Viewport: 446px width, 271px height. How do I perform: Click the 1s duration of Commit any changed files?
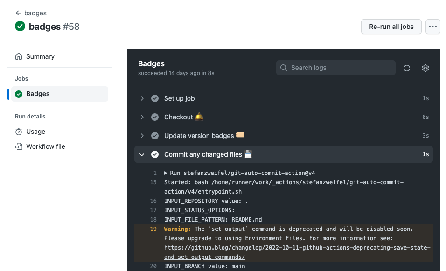(425, 154)
